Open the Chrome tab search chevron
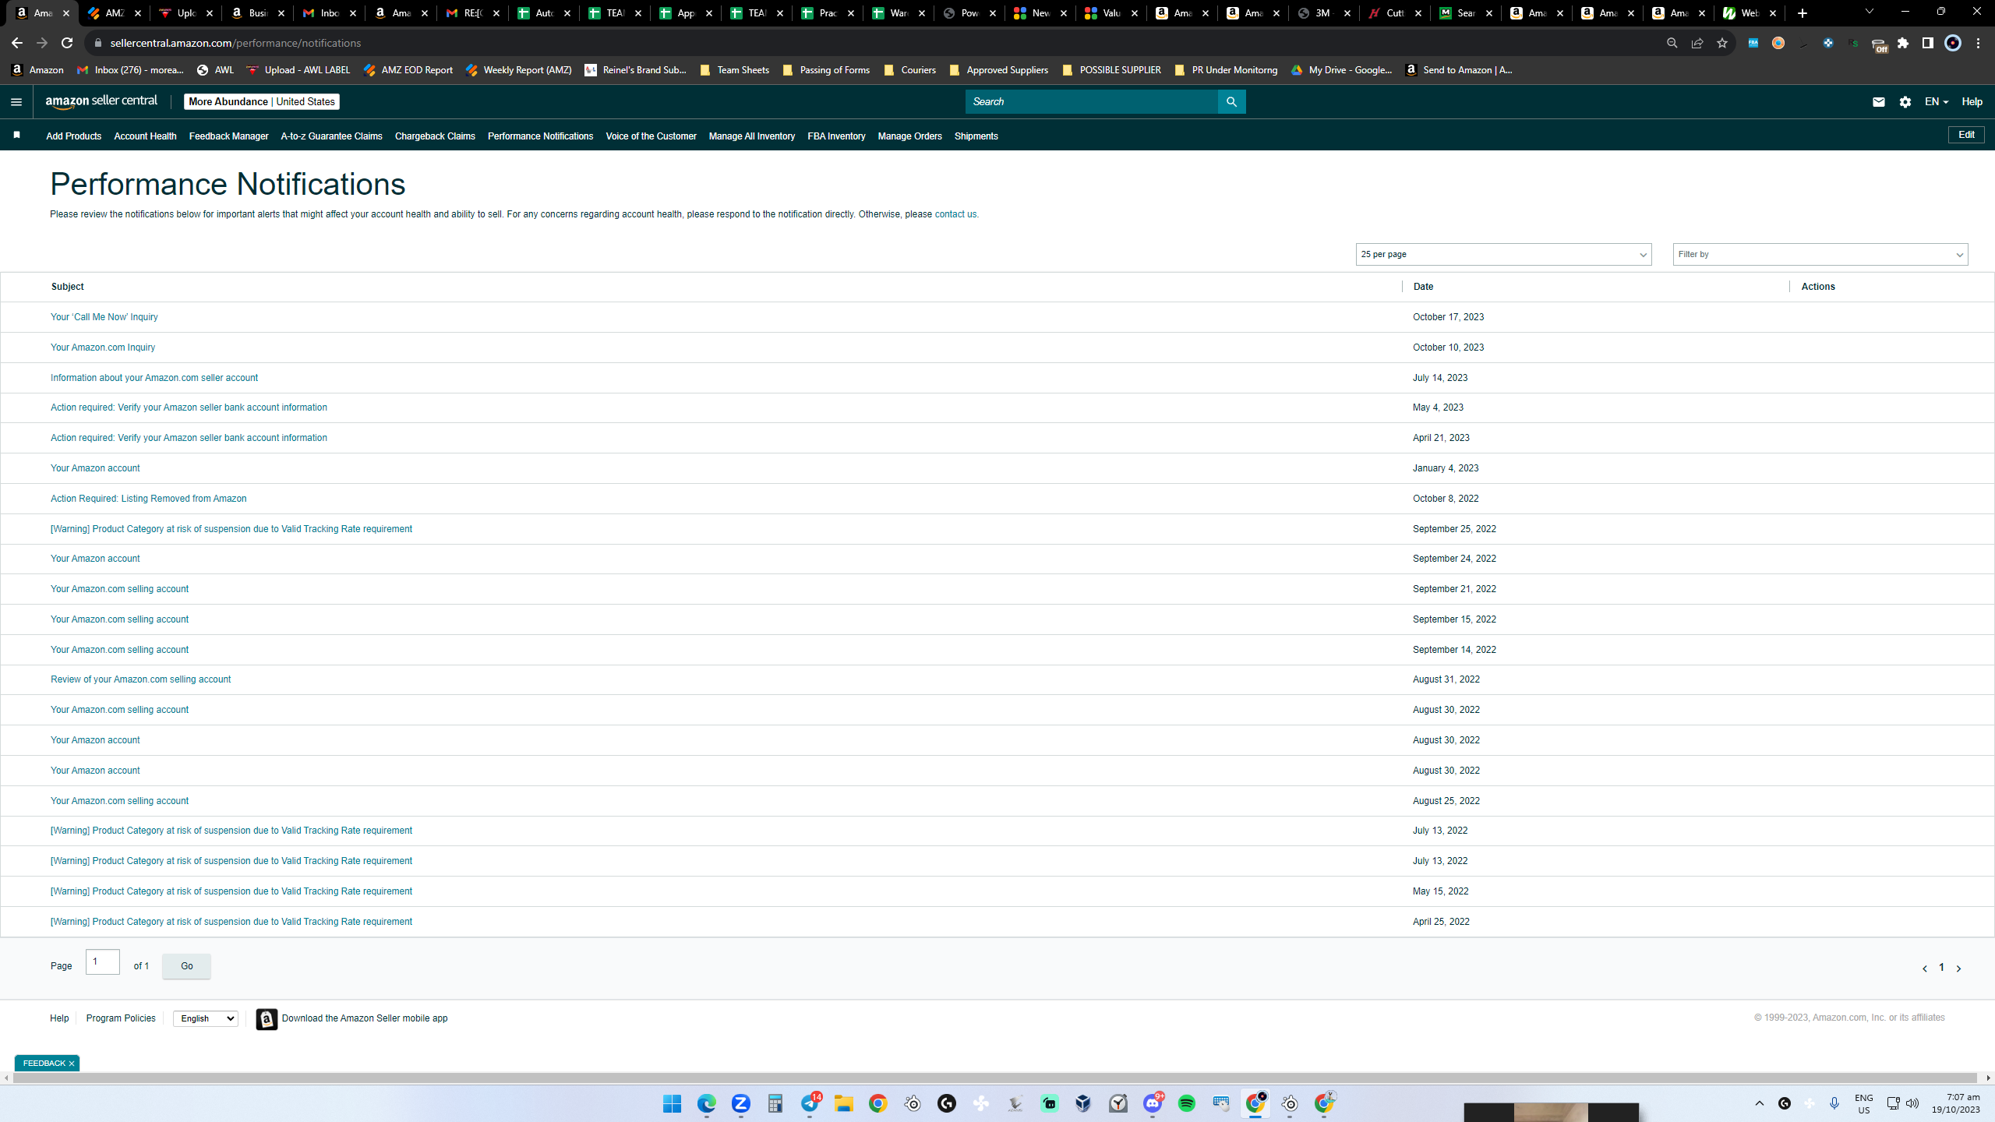 point(1869,12)
